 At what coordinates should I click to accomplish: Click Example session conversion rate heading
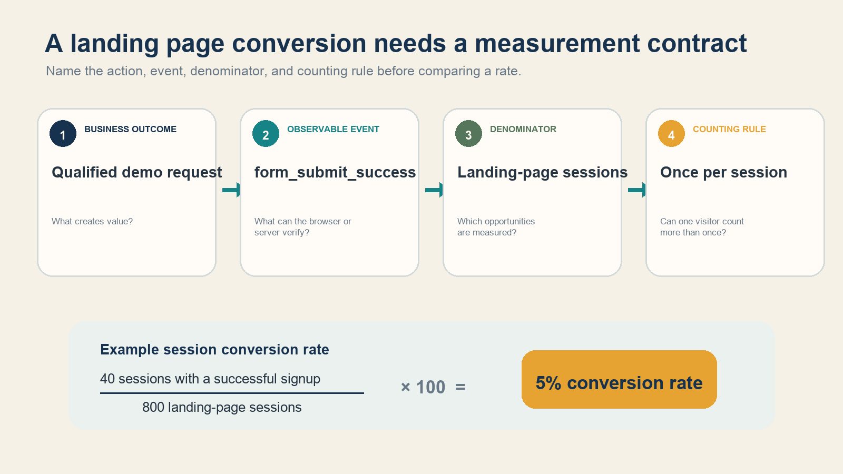coord(214,350)
